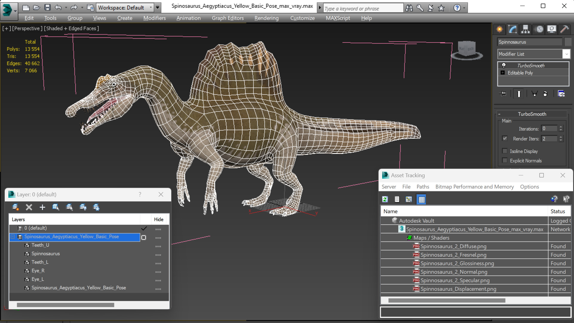574x323 pixels.
Task: Enable Explicit Normals checkbox
Action: click(505, 160)
